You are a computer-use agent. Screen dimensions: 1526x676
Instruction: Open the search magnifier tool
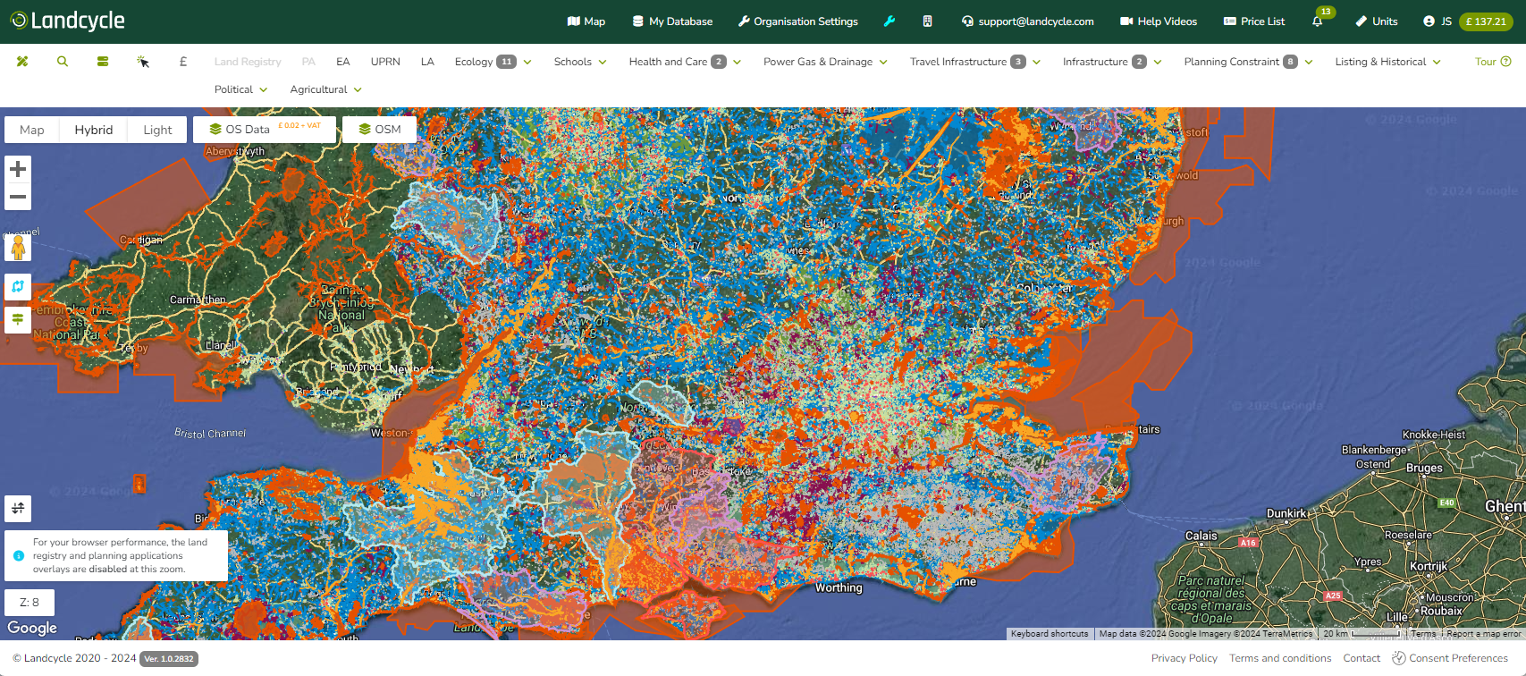(x=63, y=62)
